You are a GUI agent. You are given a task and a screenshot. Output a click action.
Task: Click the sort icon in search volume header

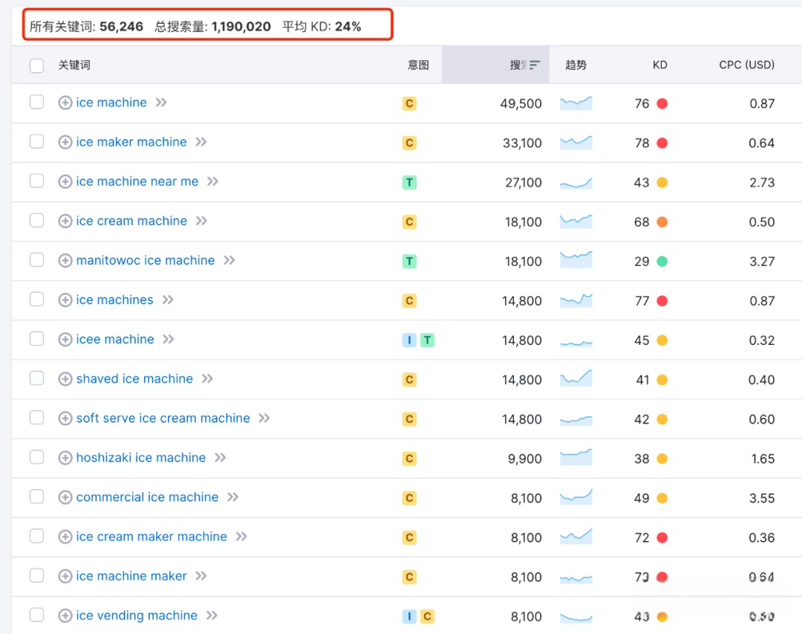coord(535,65)
